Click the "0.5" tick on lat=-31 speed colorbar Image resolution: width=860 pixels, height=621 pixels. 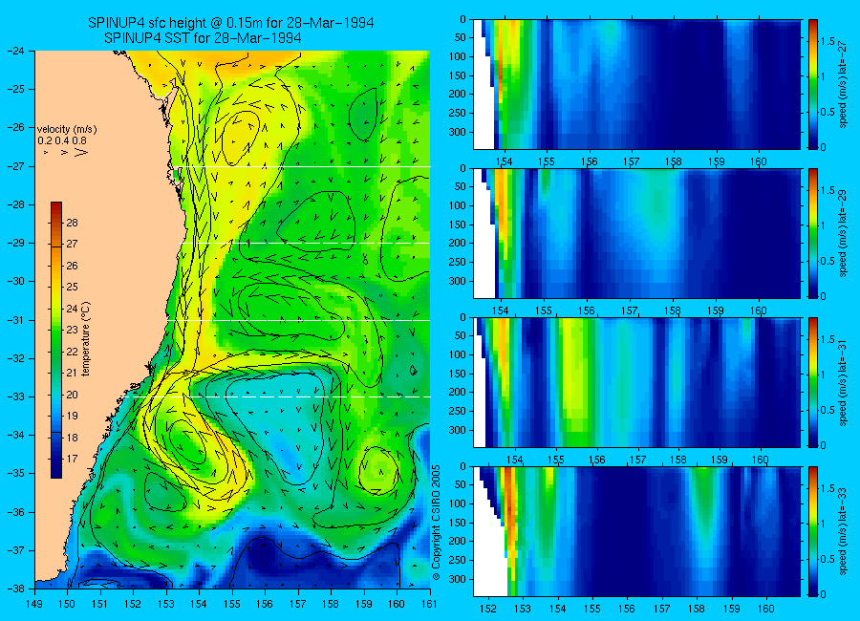pyautogui.click(x=828, y=410)
